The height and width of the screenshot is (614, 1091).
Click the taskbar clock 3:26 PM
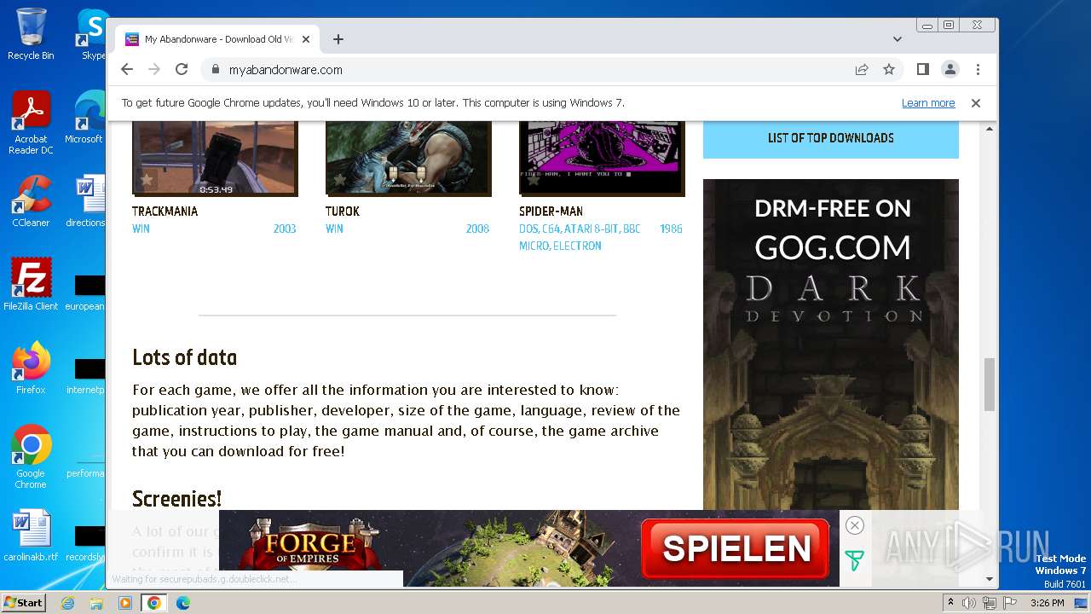pyautogui.click(x=1047, y=603)
